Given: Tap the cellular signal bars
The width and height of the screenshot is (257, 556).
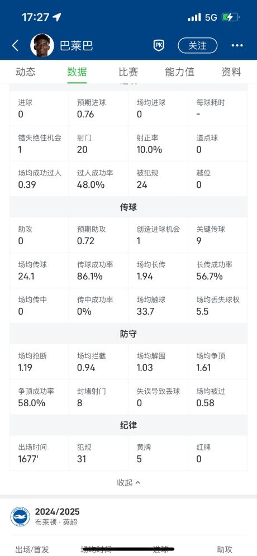Looking at the screenshot, I should (194, 17).
